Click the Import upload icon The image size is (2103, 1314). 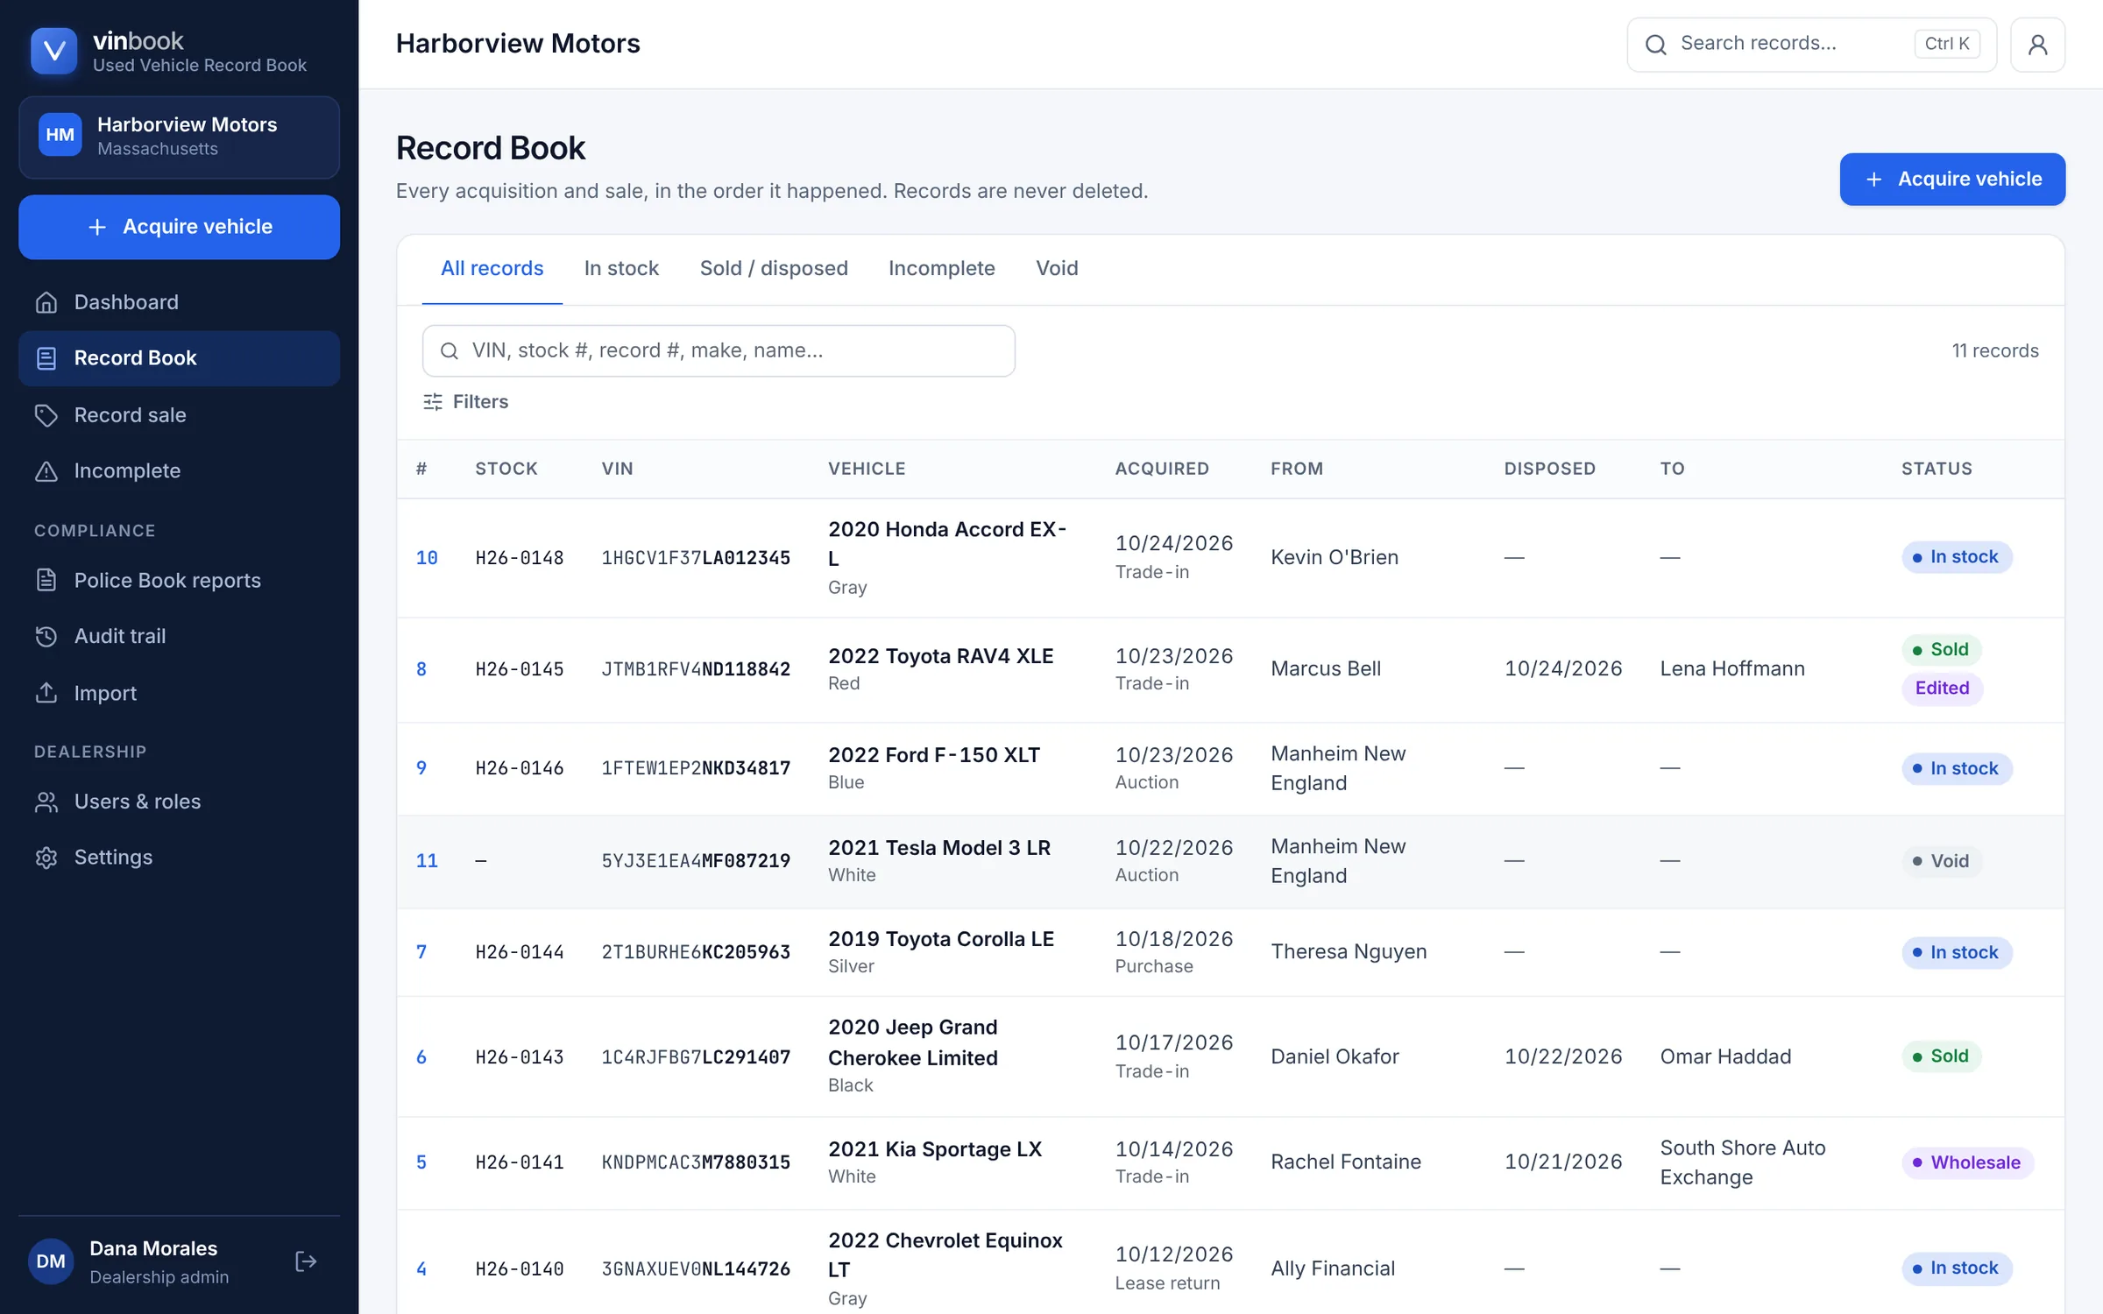[46, 693]
